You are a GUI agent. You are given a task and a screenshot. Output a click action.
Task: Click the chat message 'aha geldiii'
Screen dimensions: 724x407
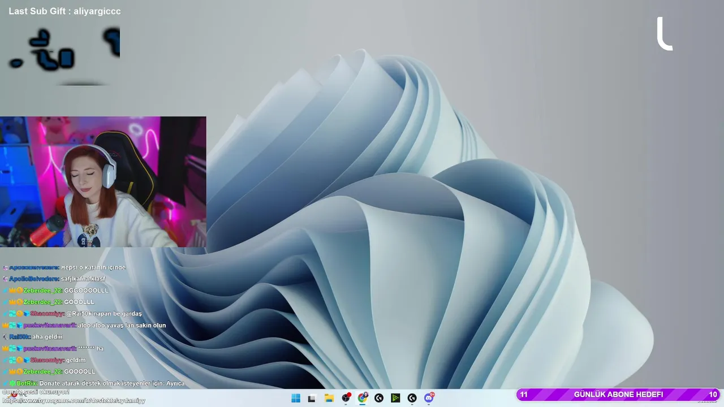pyautogui.click(x=47, y=337)
